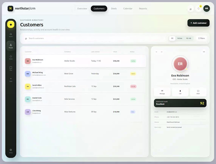Click the Search customers input field
The height and width of the screenshot is (164, 216).
96,38
